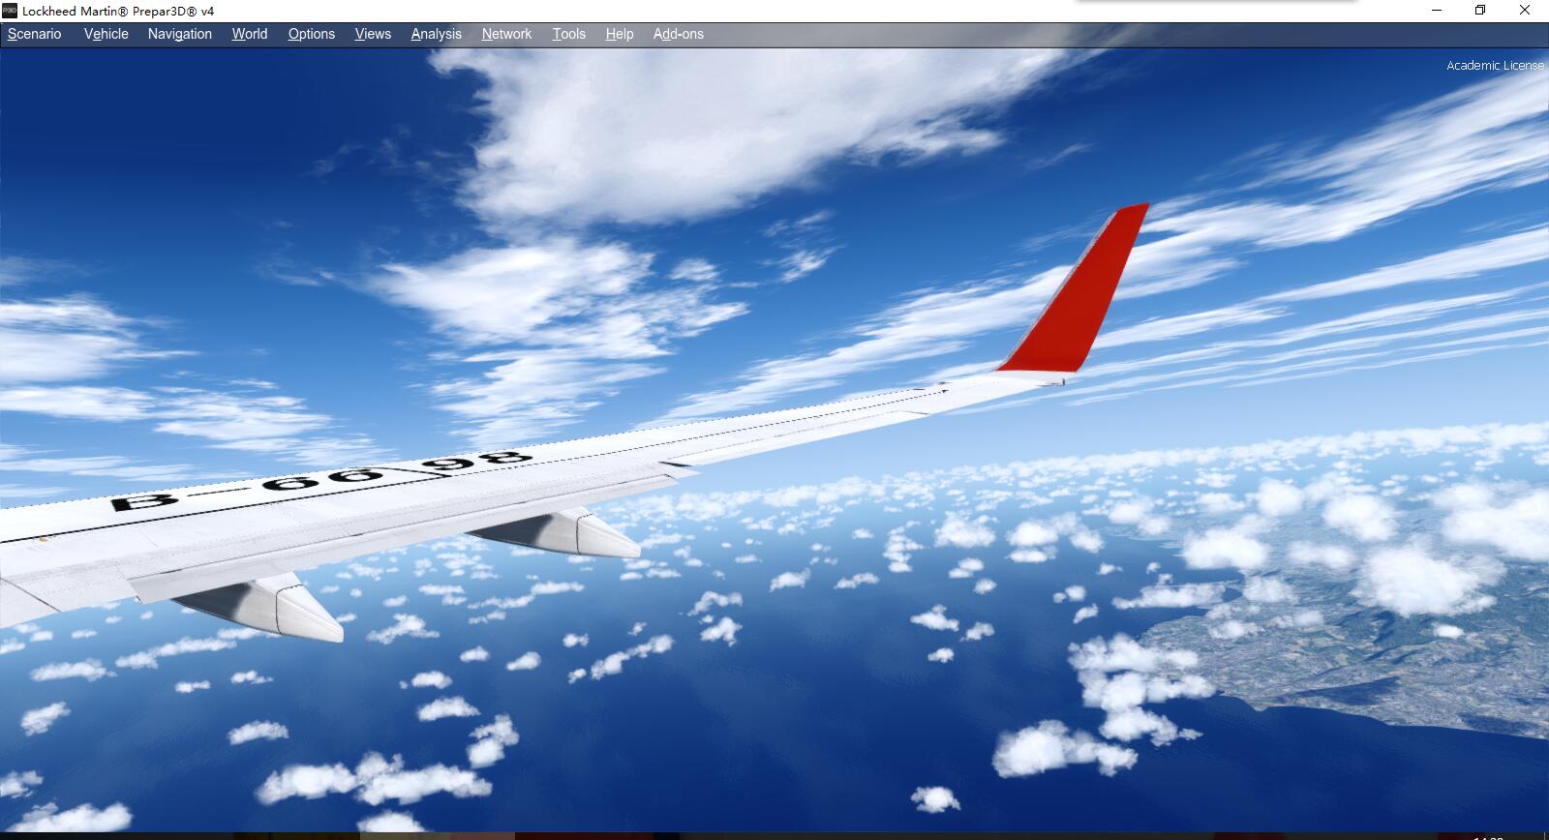Open the Navigation menu
Viewport: 1549px width, 840px height.
pyautogui.click(x=180, y=34)
